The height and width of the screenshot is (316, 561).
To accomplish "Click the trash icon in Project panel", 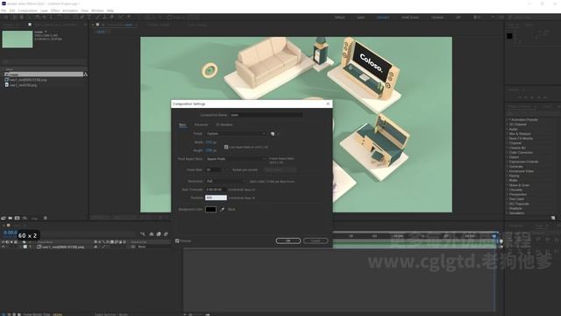I will (45, 218).
